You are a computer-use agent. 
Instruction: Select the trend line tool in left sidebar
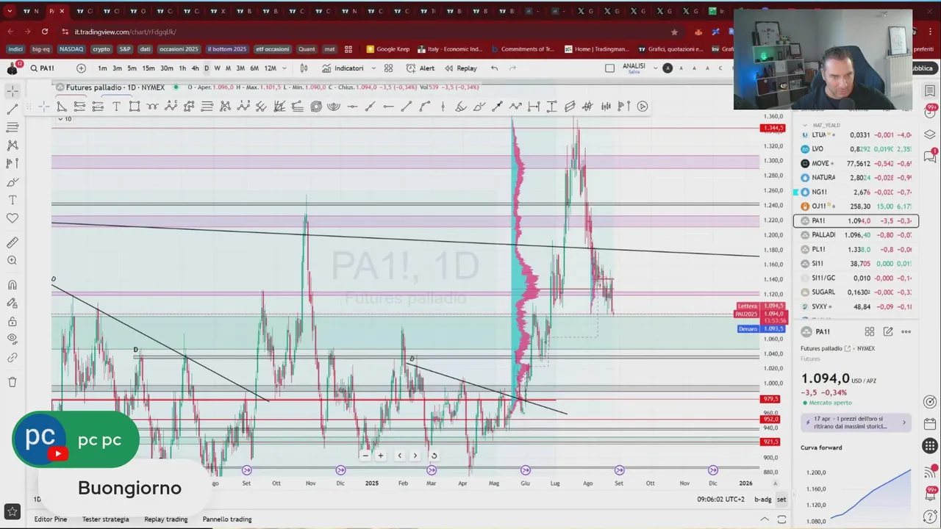[12, 109]
